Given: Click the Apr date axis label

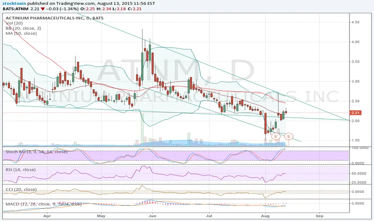Looking at the screenshot, I should coord(47,216).
